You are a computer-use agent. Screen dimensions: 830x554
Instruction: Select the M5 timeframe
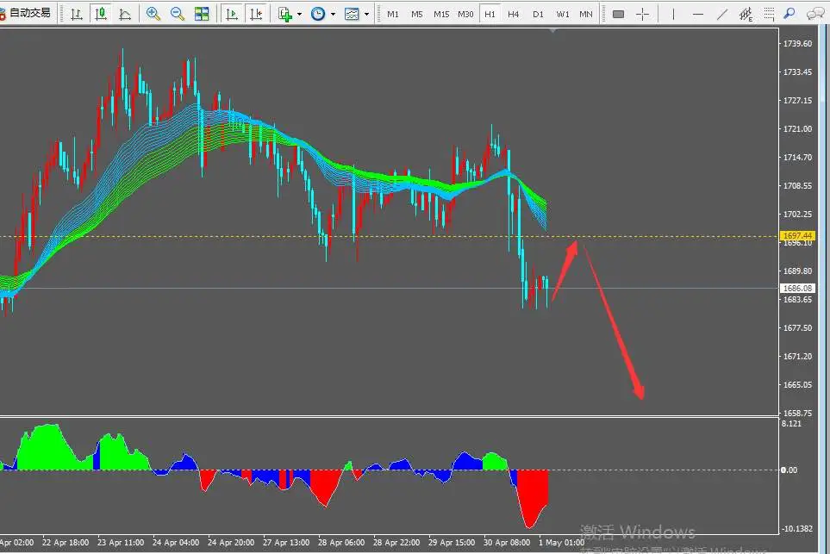point(417,15)
